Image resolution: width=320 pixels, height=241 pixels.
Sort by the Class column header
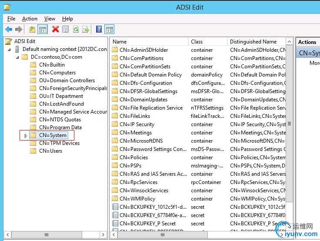coord(208,42)
